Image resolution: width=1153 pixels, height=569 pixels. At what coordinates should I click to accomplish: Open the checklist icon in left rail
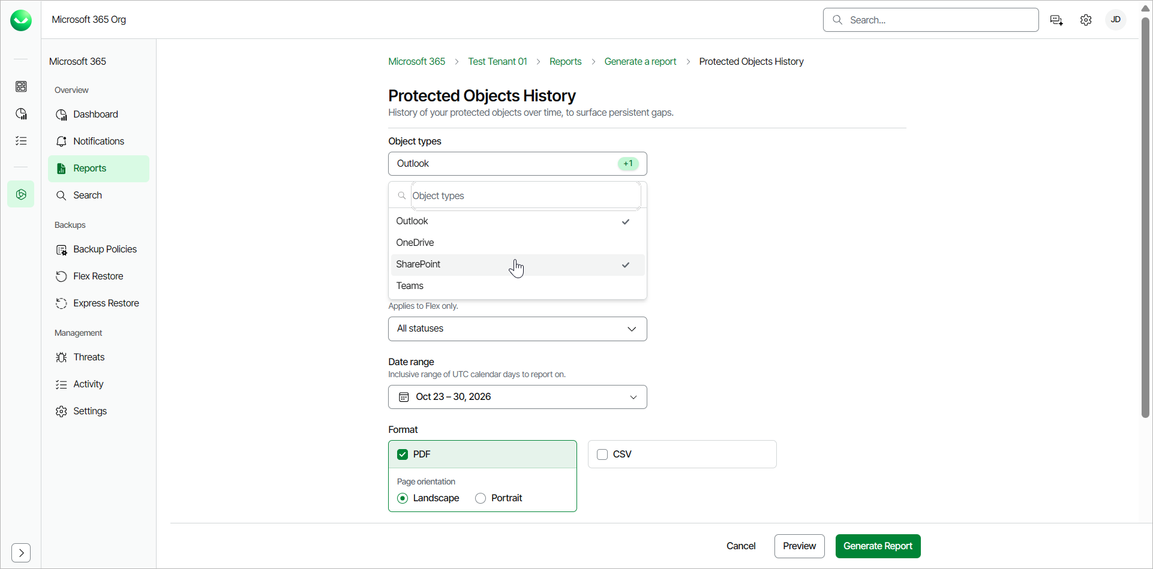(x=21, y=141)
